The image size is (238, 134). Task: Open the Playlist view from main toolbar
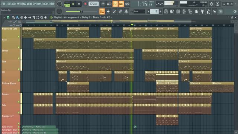(x=166, y=12)
